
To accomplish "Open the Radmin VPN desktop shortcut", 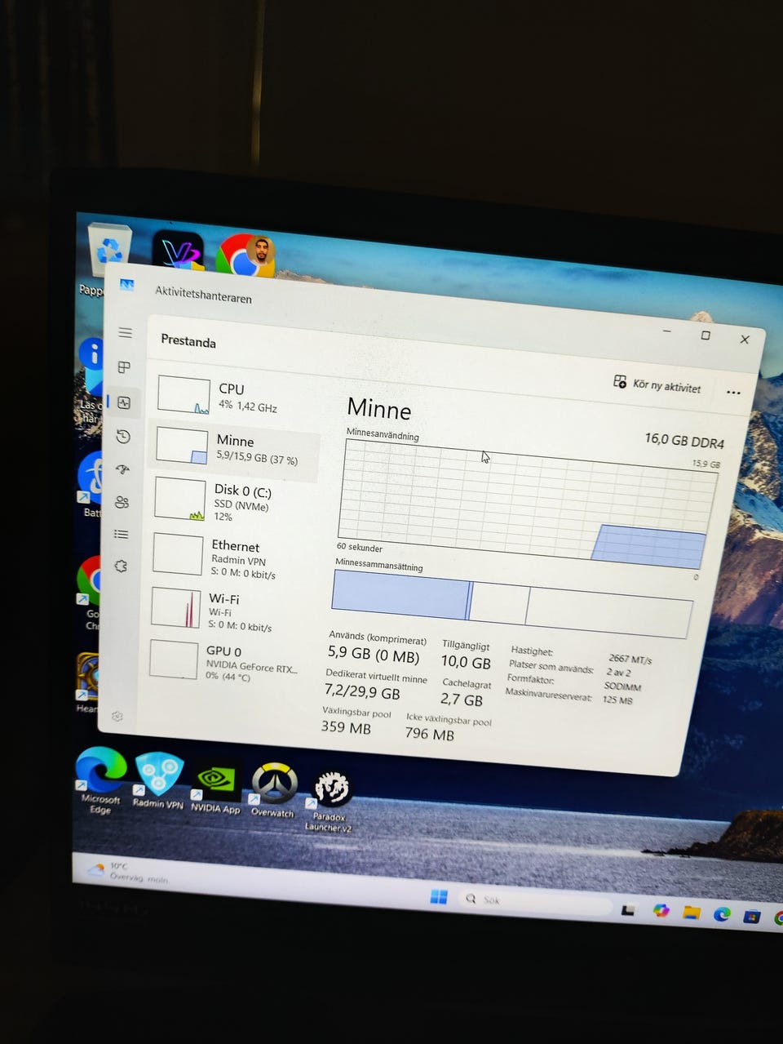I will point(158,780).
